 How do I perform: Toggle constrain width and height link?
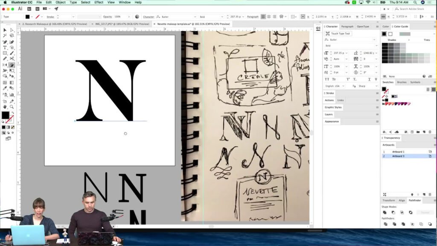point(383,17)
